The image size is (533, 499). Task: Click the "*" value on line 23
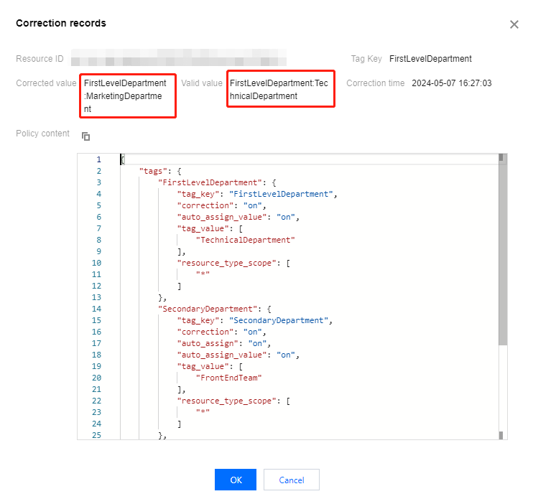pos(203,412)
